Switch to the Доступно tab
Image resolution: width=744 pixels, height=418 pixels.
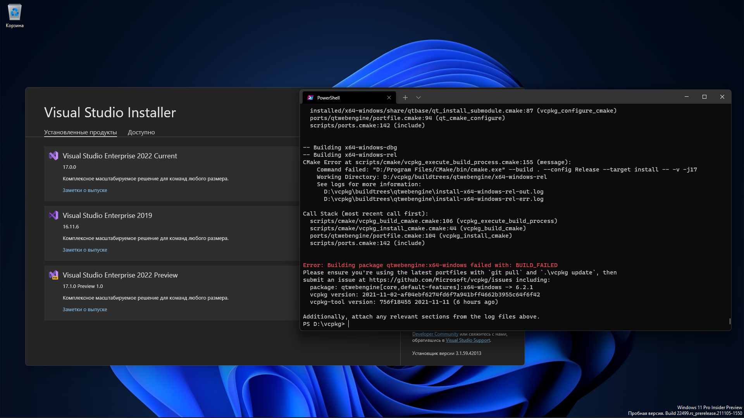pos(141,132)
